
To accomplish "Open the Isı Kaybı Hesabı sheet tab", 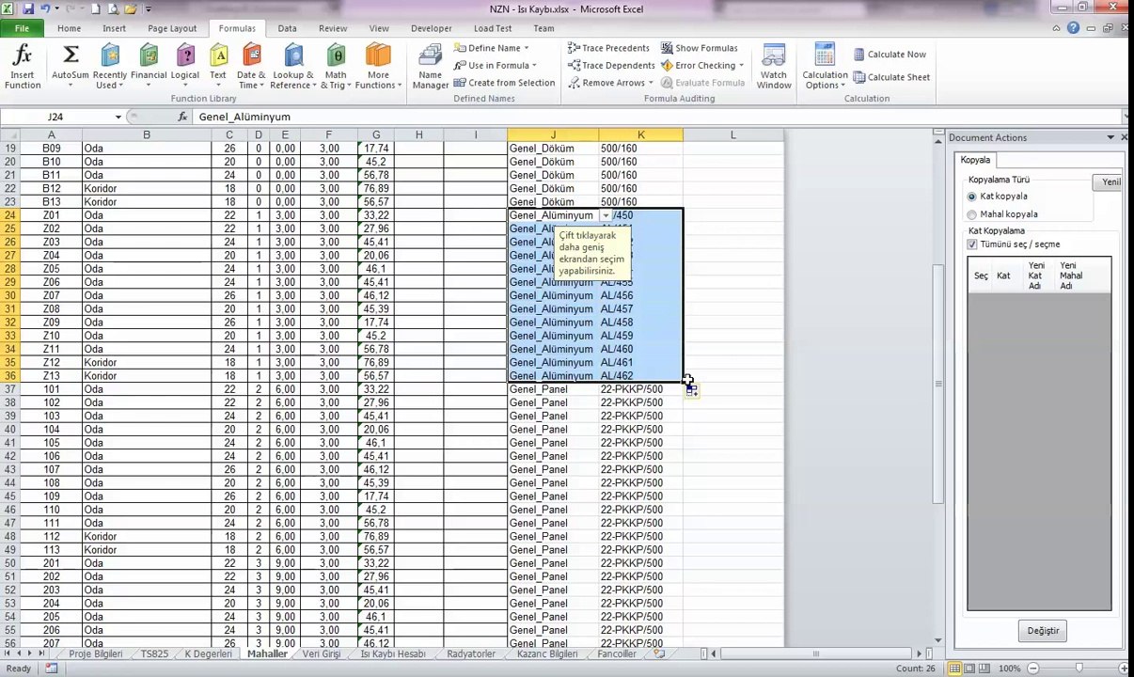I will click(x=393, y=653).
